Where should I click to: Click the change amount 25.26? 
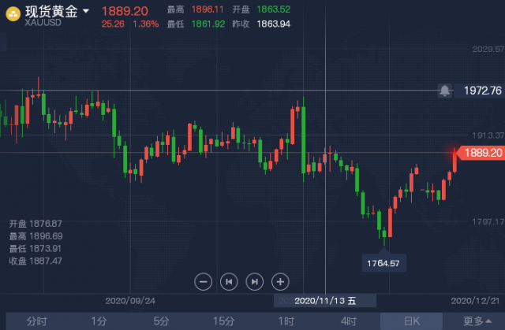point(113,24)
